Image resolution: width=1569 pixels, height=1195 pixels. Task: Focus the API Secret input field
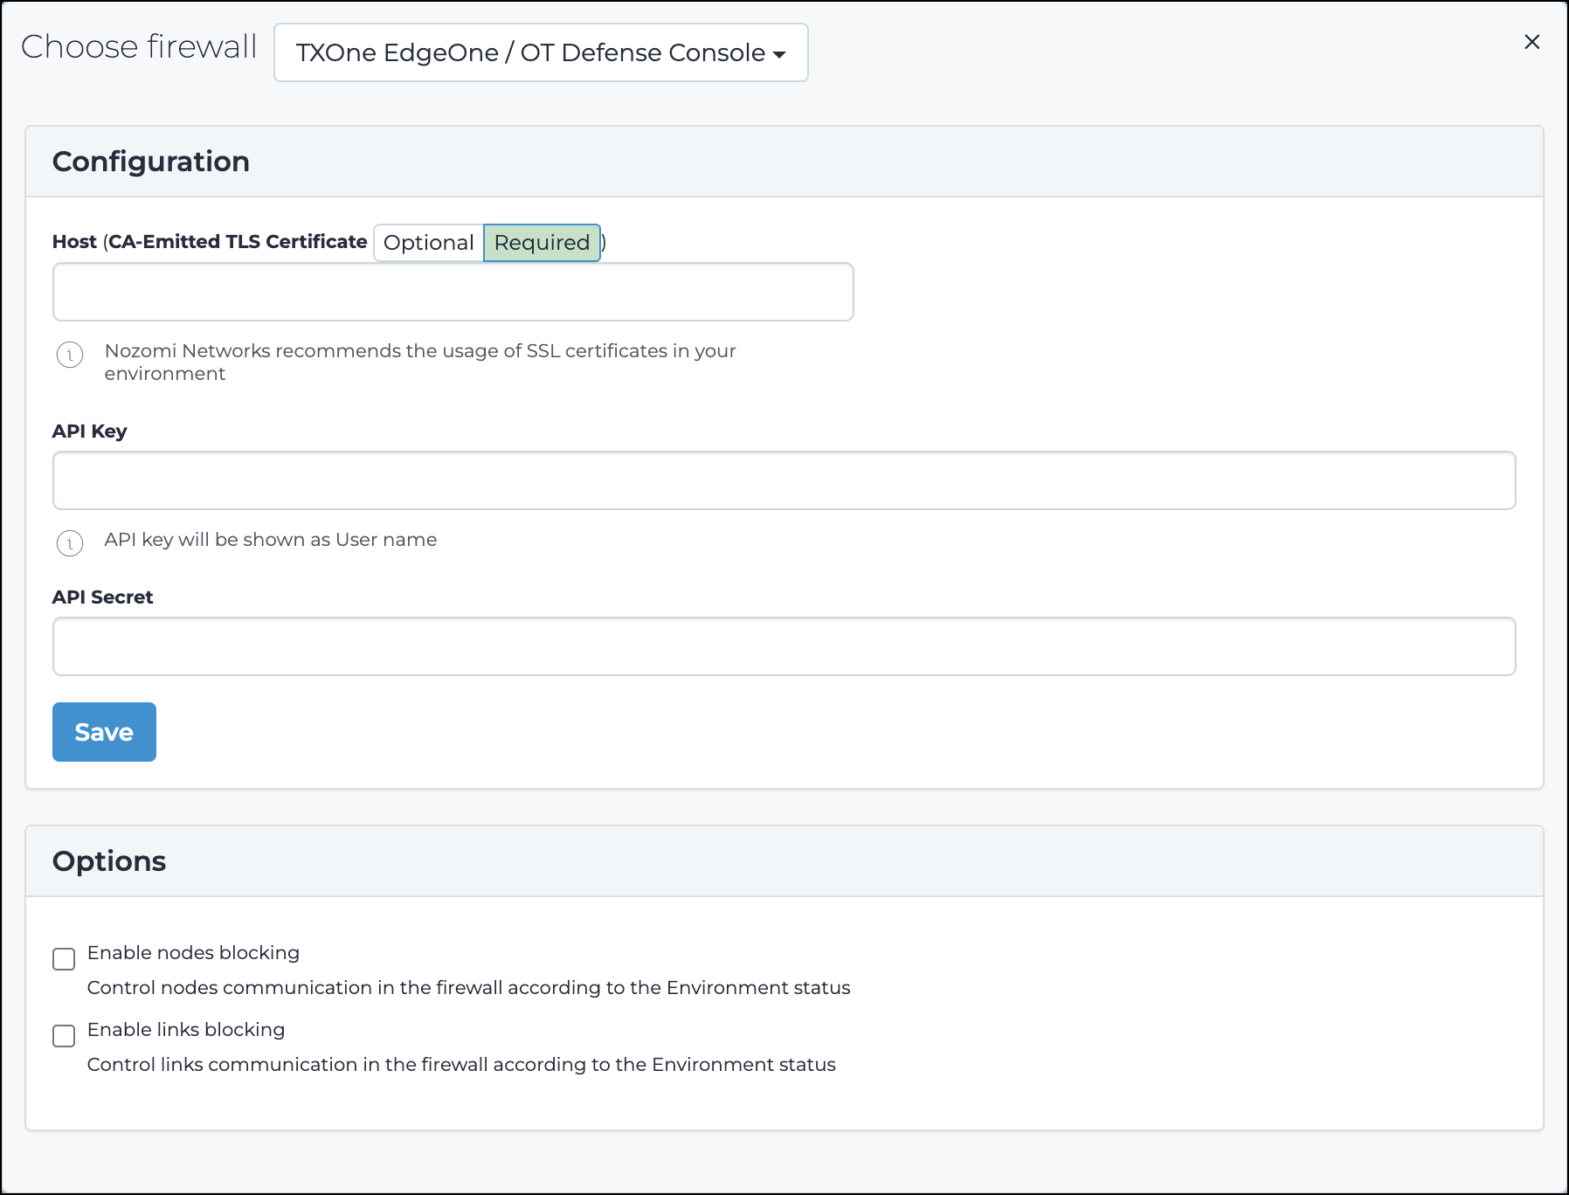(x=784, y=646)
